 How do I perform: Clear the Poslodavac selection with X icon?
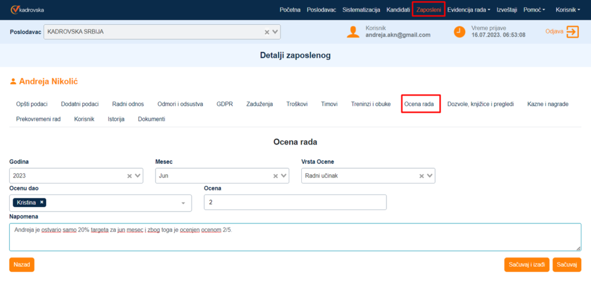(267, 32)
